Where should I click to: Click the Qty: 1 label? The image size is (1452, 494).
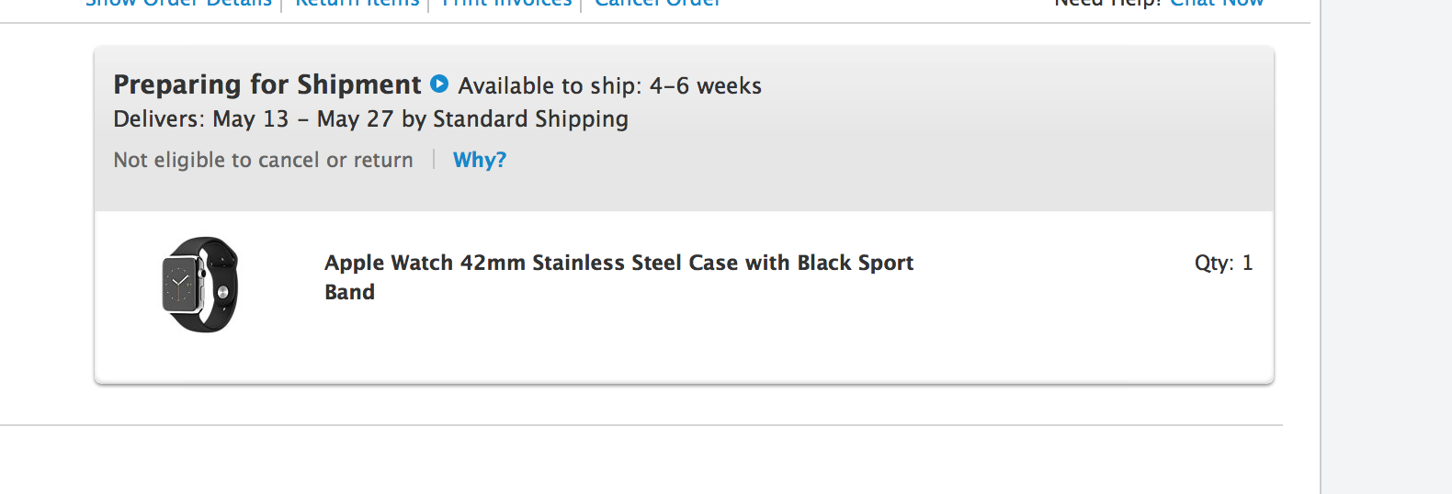coord(1223,264)
